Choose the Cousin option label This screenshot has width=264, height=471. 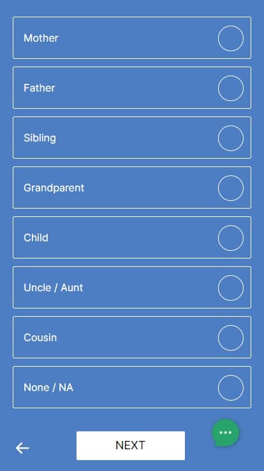point(40,337)
